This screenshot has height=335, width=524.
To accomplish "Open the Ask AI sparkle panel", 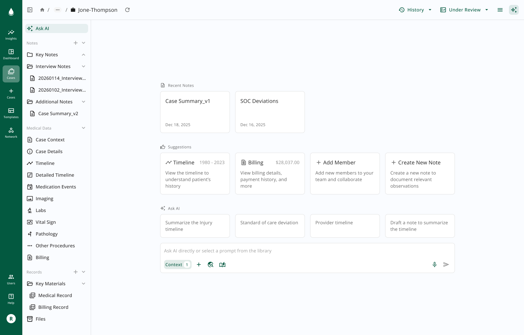I will [514, 10].
